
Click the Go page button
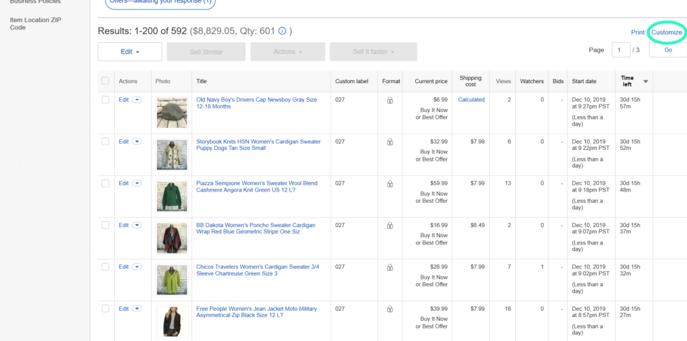click(x=668, y=50)
